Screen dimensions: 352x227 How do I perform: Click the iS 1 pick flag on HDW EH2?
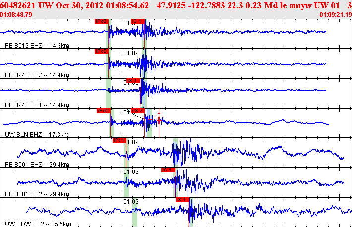182,200
